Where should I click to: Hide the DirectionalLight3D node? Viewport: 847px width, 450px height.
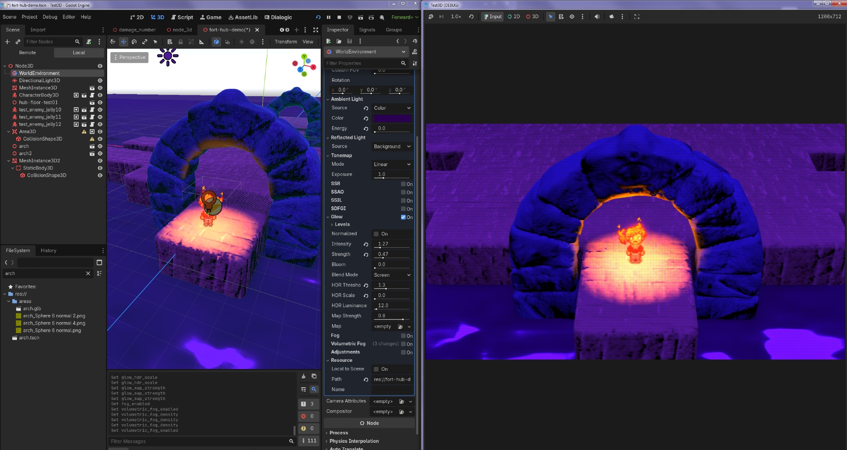click(x=100, y=81)
